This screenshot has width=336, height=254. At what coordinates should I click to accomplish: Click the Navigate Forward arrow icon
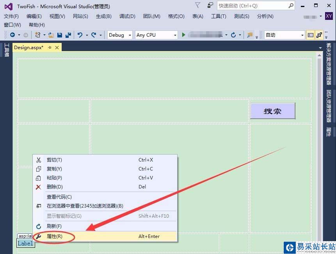pyautogui.click(x=26, y=35)
